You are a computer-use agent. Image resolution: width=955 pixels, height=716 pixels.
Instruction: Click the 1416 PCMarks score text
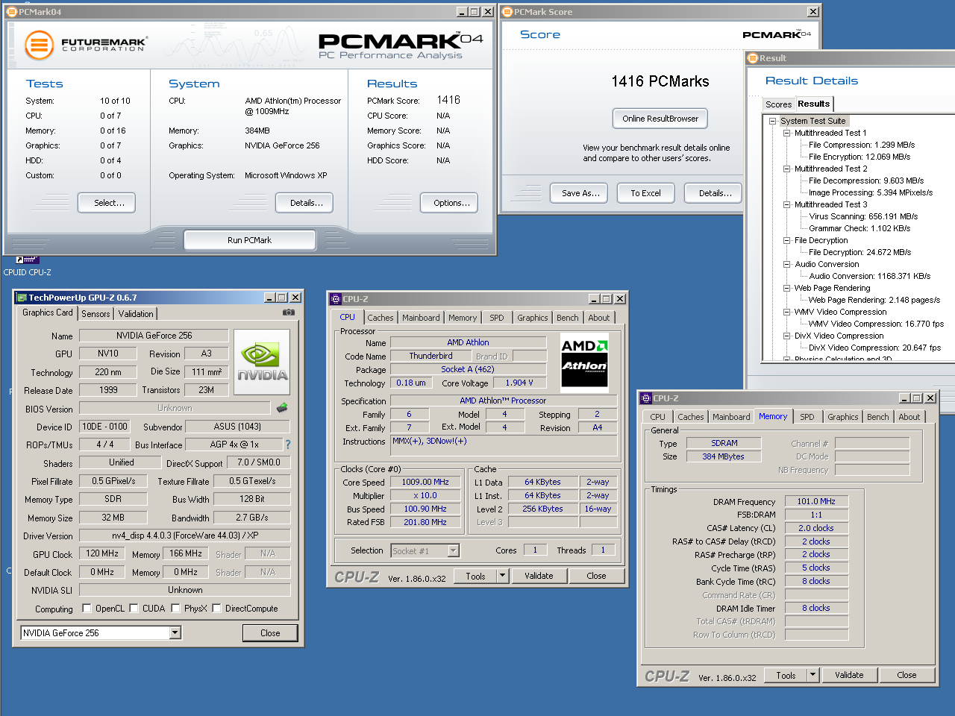(660, 81)
